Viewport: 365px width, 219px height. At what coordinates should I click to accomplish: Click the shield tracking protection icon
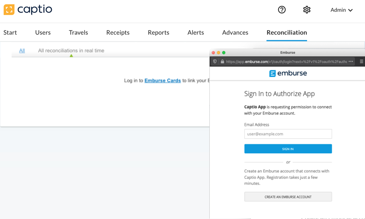pos(215,62)
